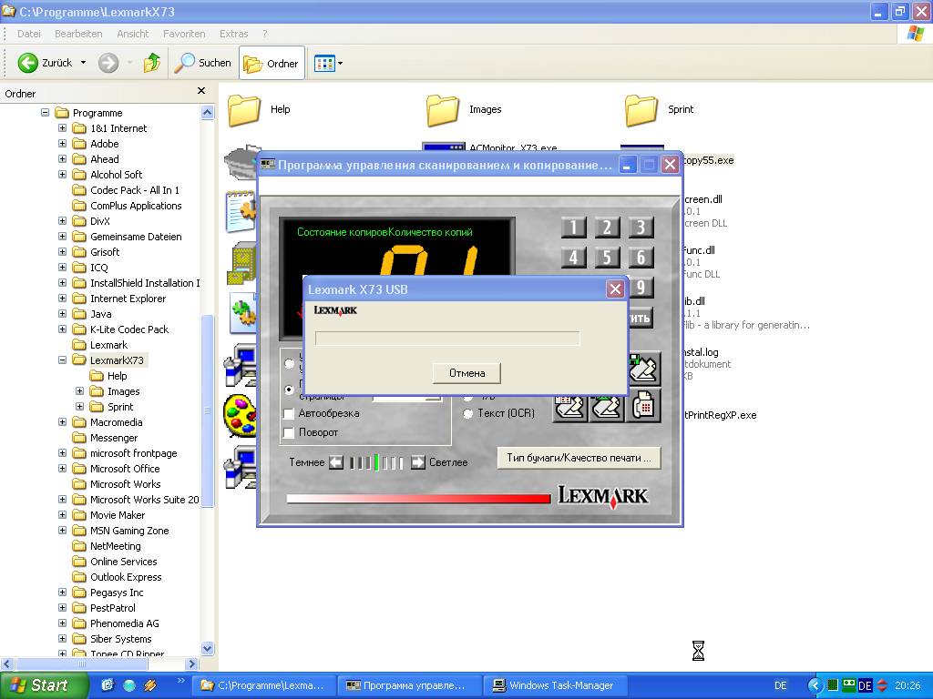Click the Отмена cancel button

pyautogui.click(x=467, y=373)
